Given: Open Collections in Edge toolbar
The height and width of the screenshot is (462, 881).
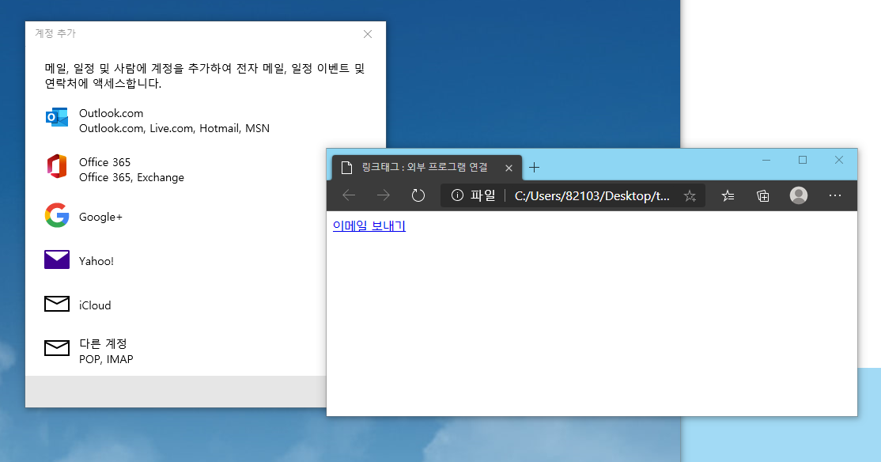Looking at the screenshot, I should click(x=762, y=195).
